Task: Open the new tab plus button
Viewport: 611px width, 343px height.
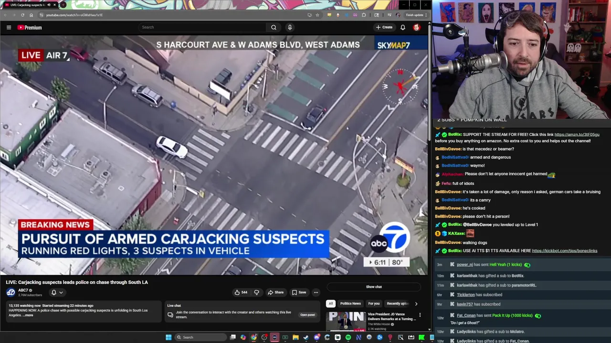Action: coord(63,5)
